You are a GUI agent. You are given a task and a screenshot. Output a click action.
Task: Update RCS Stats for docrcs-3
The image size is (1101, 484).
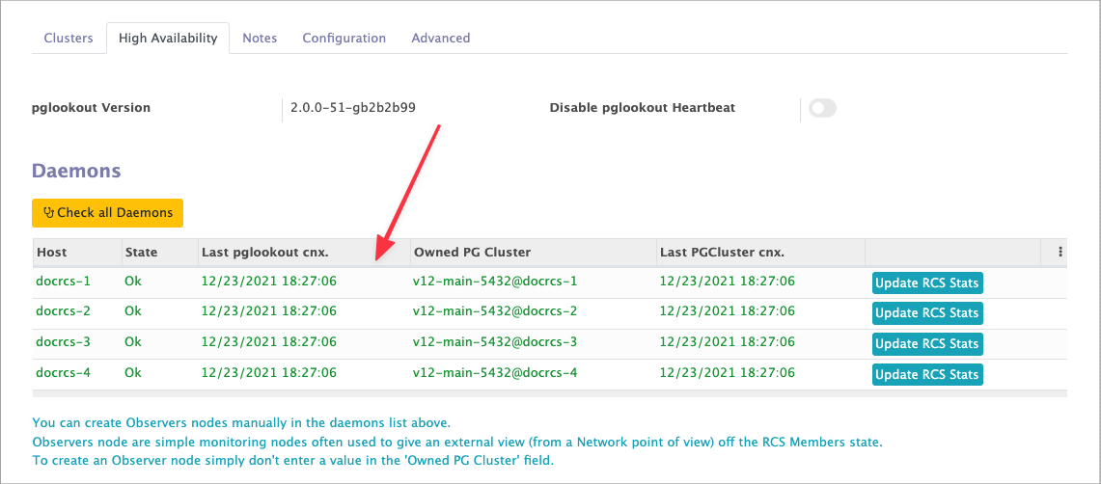click(x=926, y=344)
